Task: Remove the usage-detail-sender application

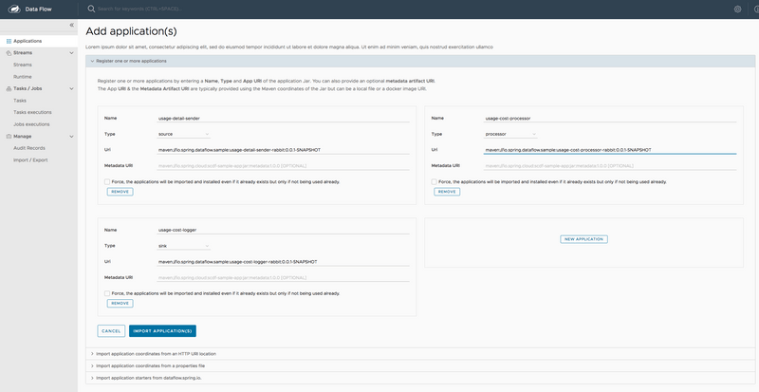Action: [120, 192]
